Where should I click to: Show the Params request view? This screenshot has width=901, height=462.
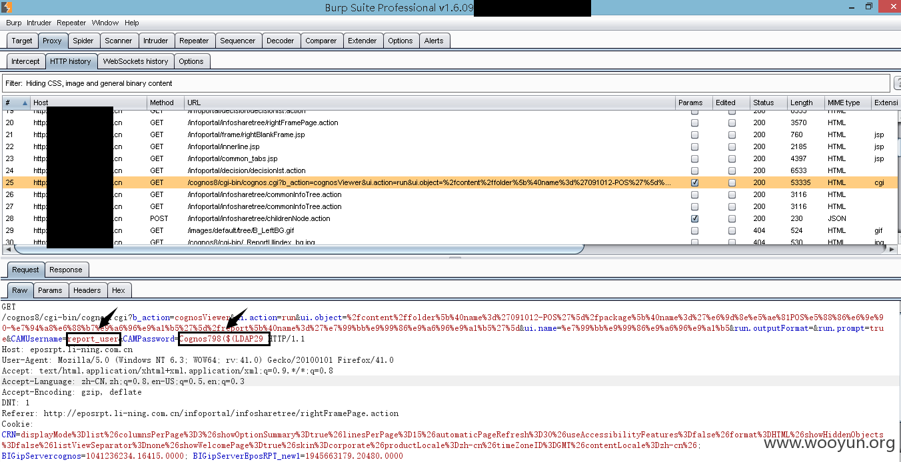(x=50, y=290)
